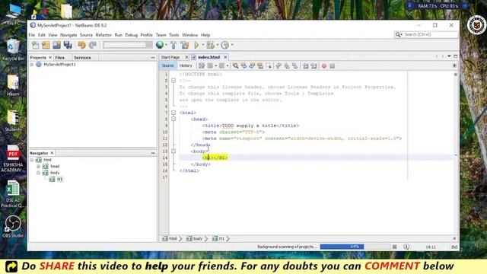Click the Previous Bookmark icon
Viewport: 487px width, 274px height.
tap(279, 66)
